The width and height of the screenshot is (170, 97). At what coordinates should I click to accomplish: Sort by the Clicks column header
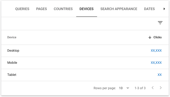pyautogui.click(x=157, y=37)
